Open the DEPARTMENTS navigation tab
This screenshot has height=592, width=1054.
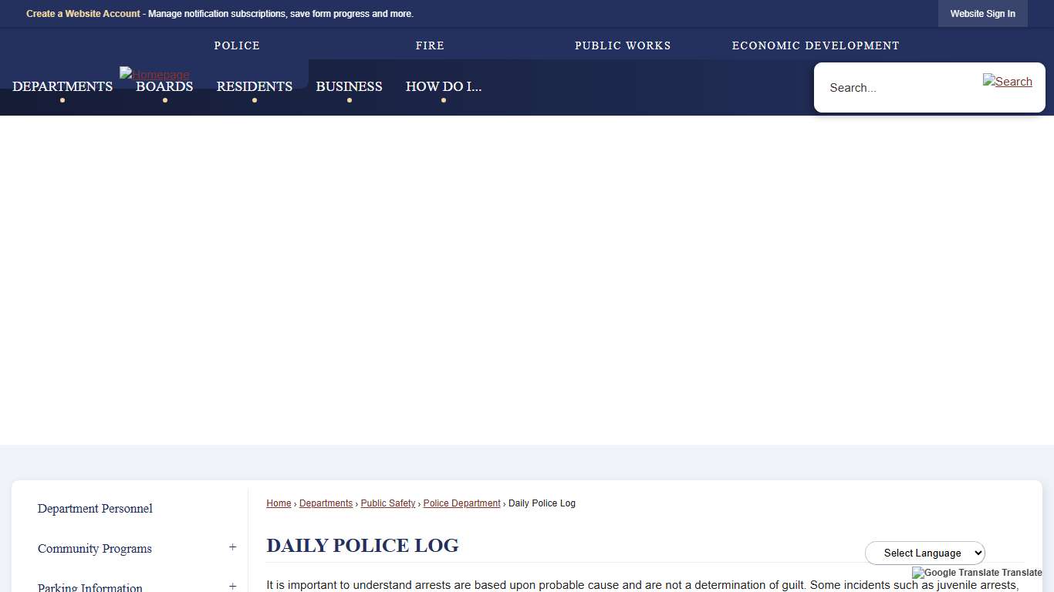tap(62, 86)
